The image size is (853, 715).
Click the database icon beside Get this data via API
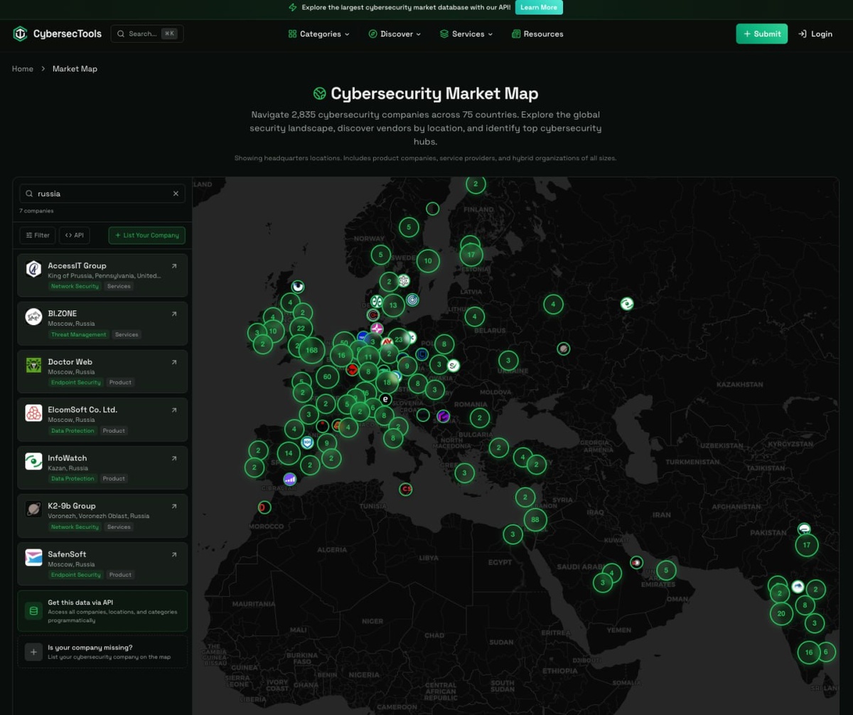(x=33, y=611)
